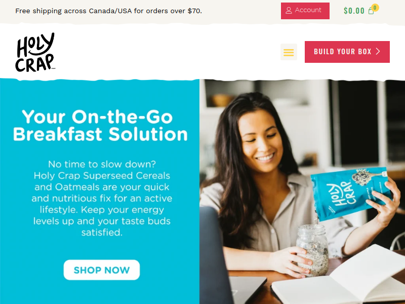Open the cart via the shopping bag icon
This screenshot has height=304, width=405.
click(371, 11)
